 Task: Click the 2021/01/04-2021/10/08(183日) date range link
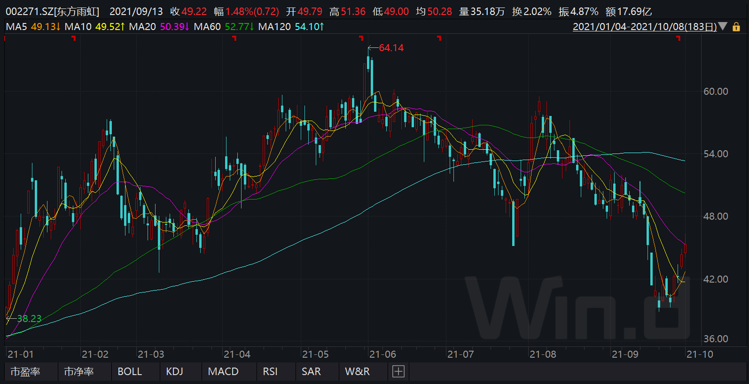645,27
